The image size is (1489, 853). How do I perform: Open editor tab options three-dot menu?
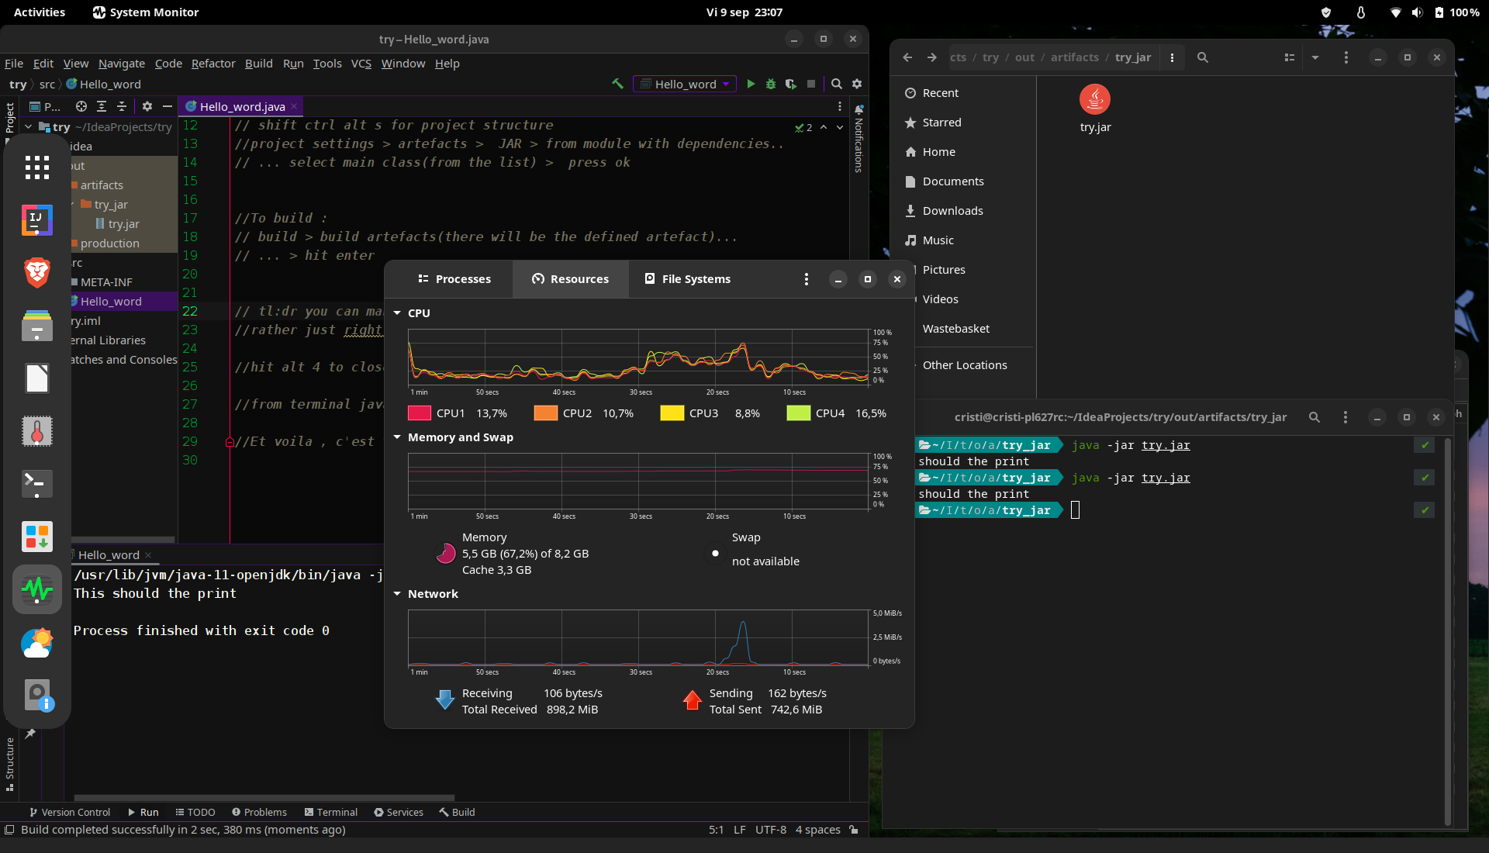coord(840,106)
